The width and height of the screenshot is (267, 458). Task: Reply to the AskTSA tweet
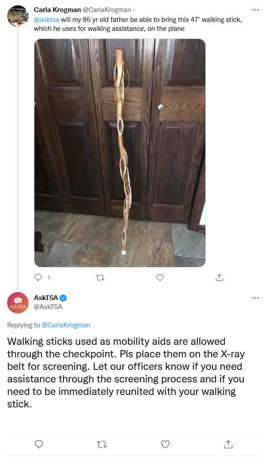click(39, 444)
